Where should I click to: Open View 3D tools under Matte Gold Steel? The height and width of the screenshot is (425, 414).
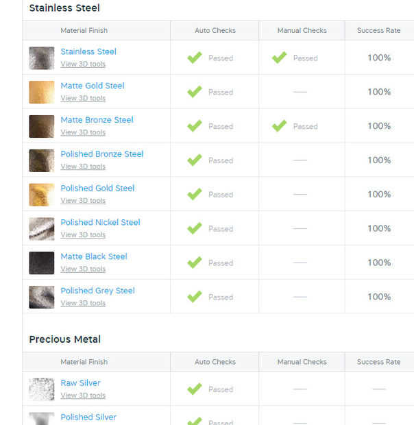tap(83, 98)
